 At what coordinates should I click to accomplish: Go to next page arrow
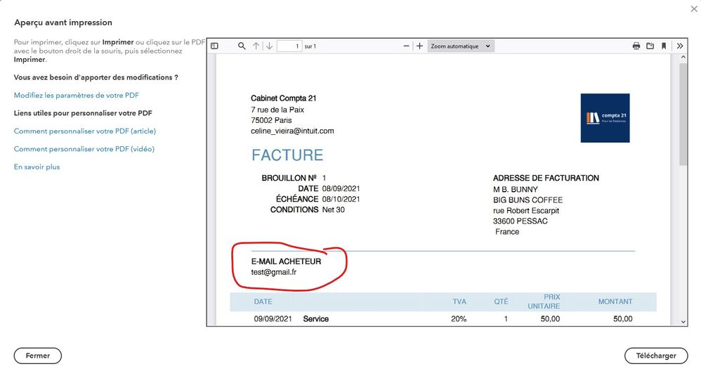[x=269, y=46]
